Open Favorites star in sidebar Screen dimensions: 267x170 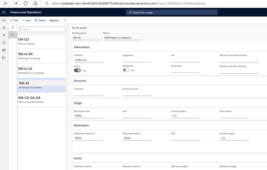4,35
